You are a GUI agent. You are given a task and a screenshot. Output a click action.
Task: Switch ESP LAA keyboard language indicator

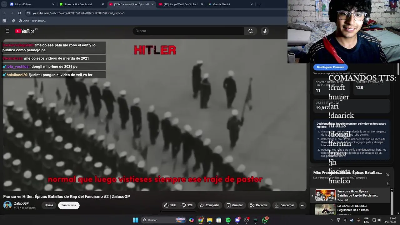pos(367,220)
